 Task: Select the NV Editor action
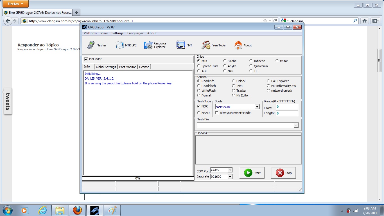pos(234,95)
